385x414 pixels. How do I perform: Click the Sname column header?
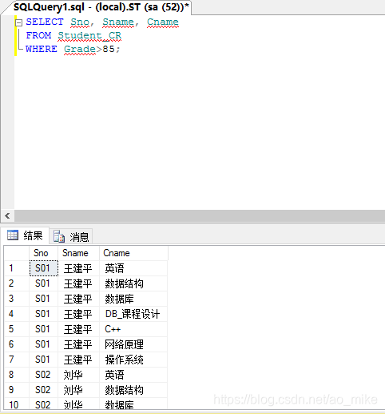pyautogui.click(x=78, y=253)
